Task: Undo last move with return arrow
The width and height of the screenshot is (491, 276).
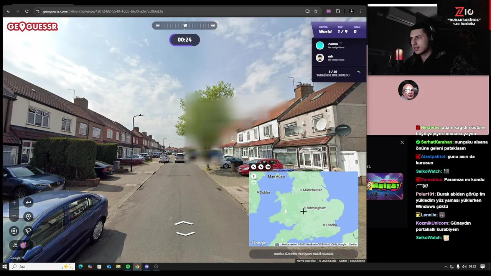Action: click(x=28, y=202)
